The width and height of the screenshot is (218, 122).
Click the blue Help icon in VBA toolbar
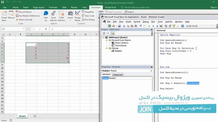point(183,26)
